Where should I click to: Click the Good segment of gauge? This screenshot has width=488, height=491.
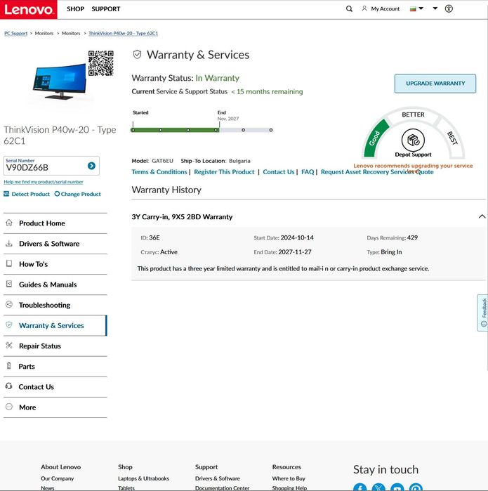coord(376,138)
